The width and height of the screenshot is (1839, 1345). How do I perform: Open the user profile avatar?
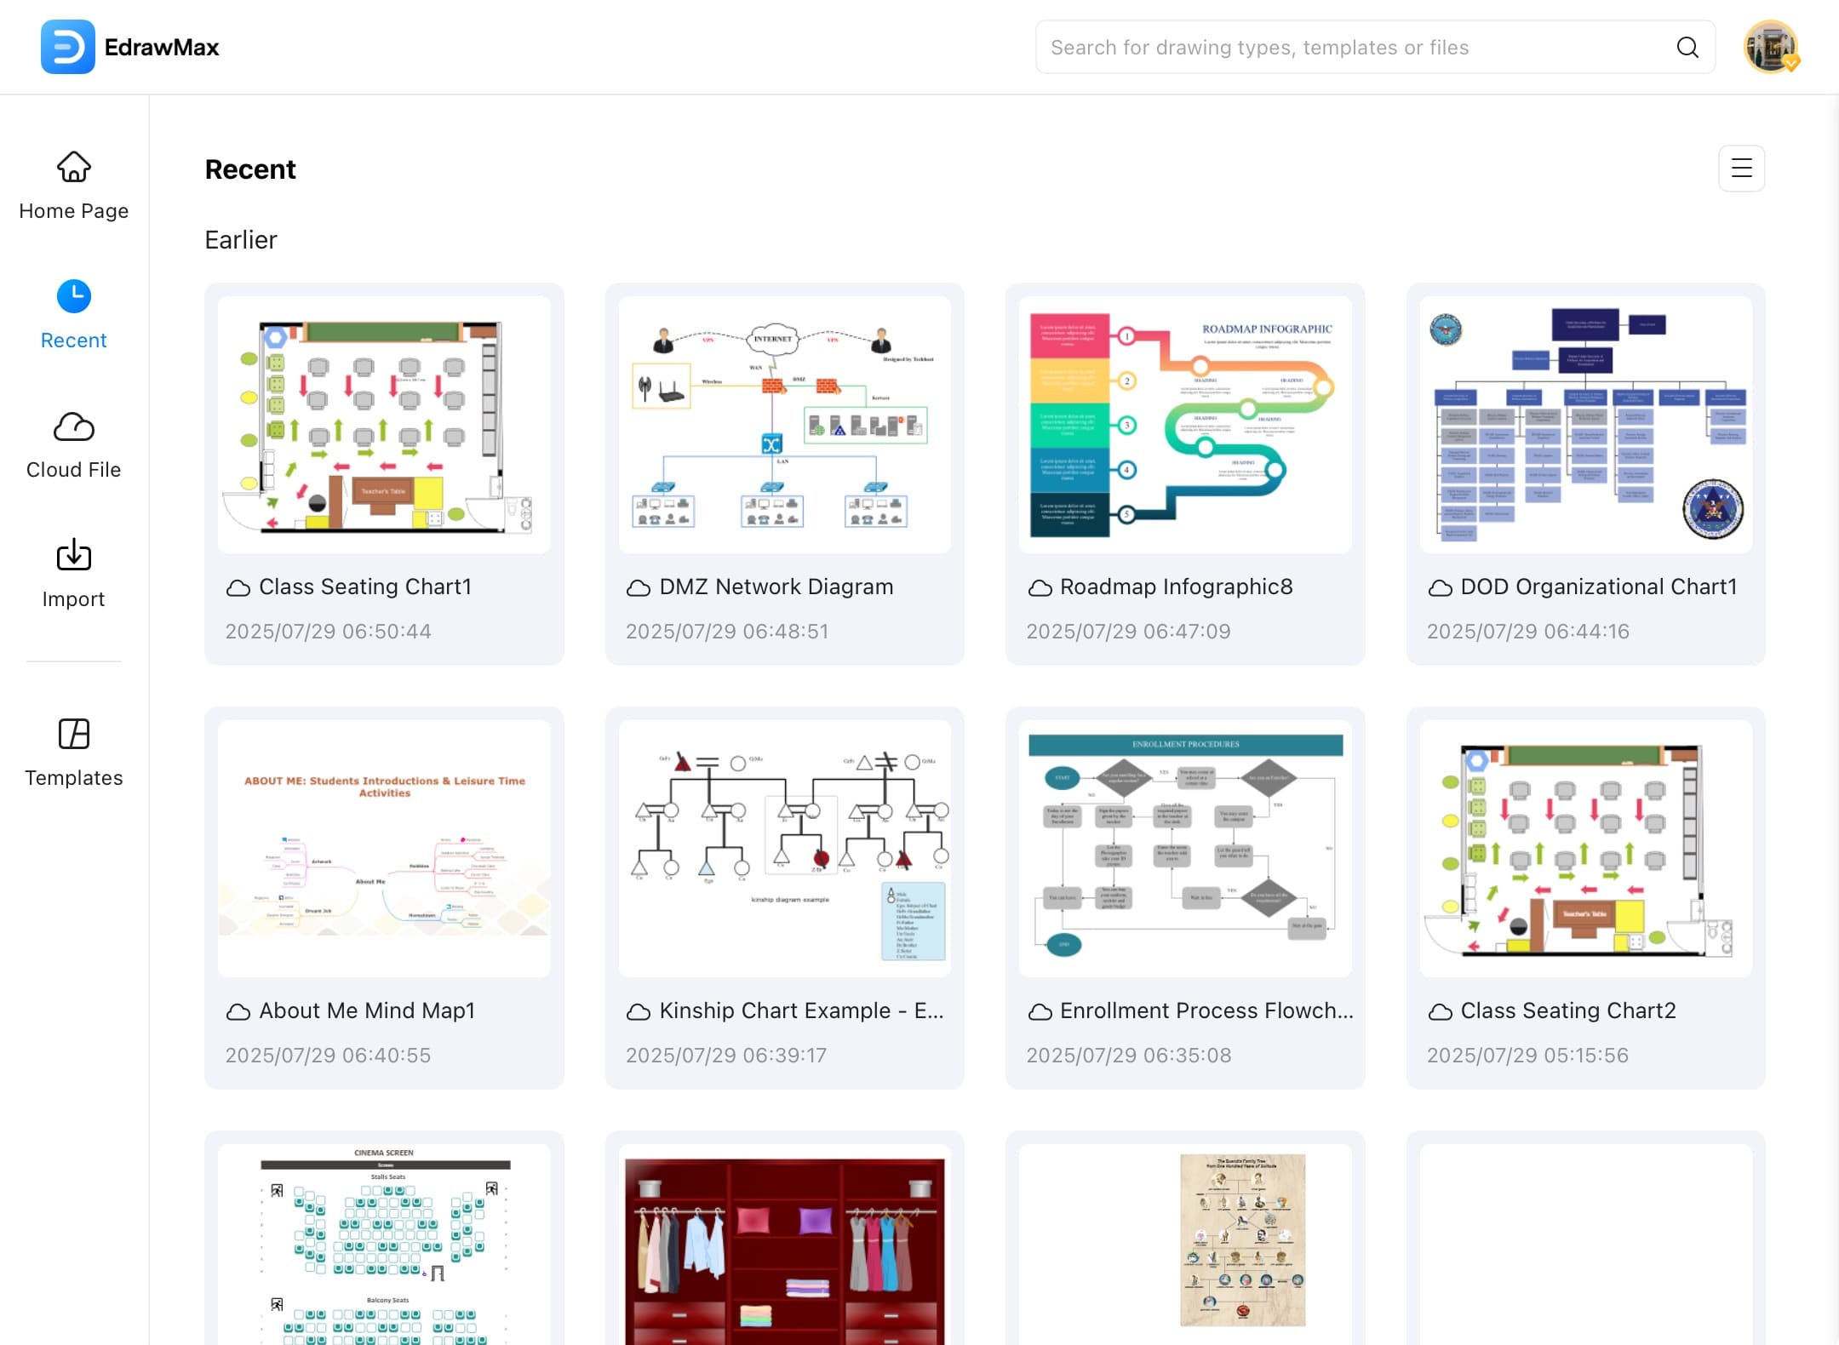(x=1770, y=47)
